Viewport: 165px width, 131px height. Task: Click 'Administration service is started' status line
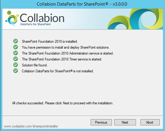(68, 53)
